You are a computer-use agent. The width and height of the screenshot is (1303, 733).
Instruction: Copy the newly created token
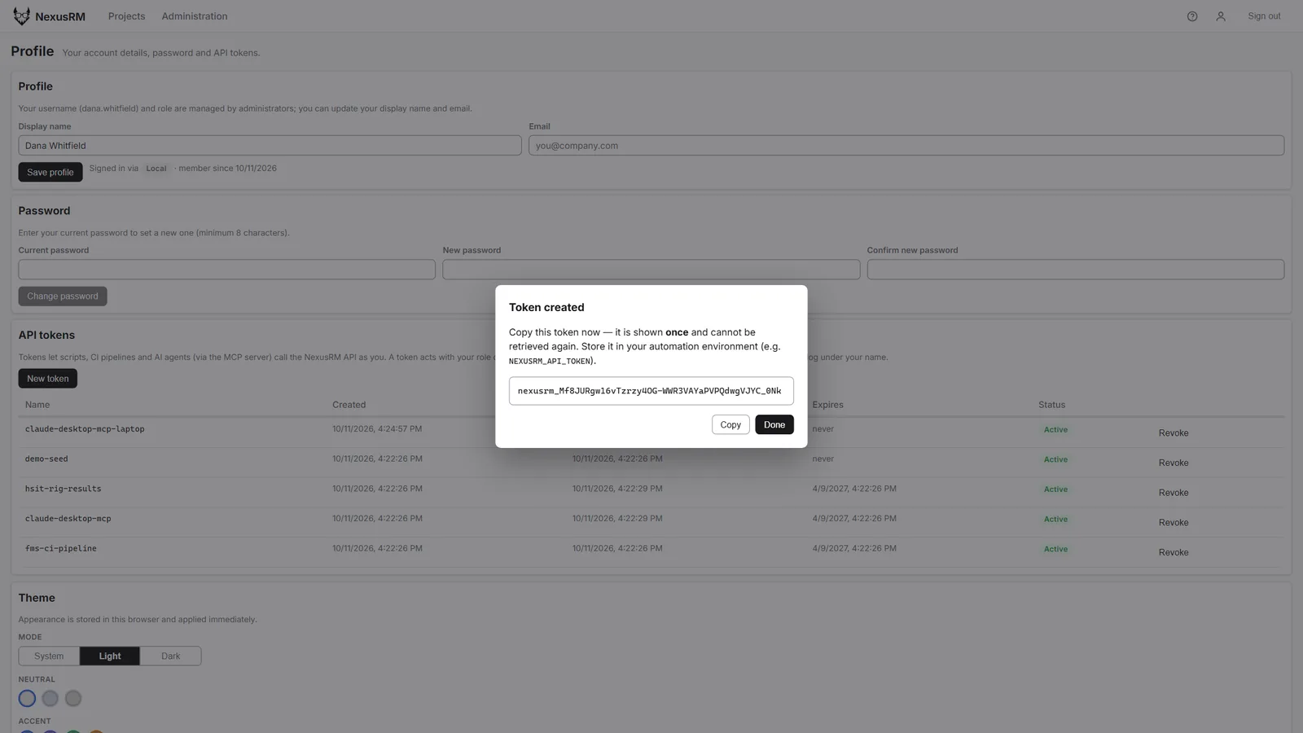tap(730, 424)
